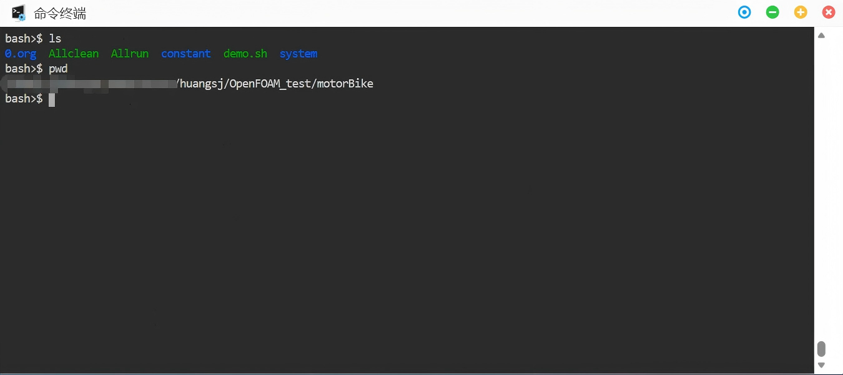Click the 命令终端 window title text
This screenshot has width=843, height=375.
[x=60, y=13]
